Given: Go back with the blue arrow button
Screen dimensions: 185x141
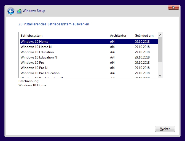Looking at the screenshot, I should (11, 11).
